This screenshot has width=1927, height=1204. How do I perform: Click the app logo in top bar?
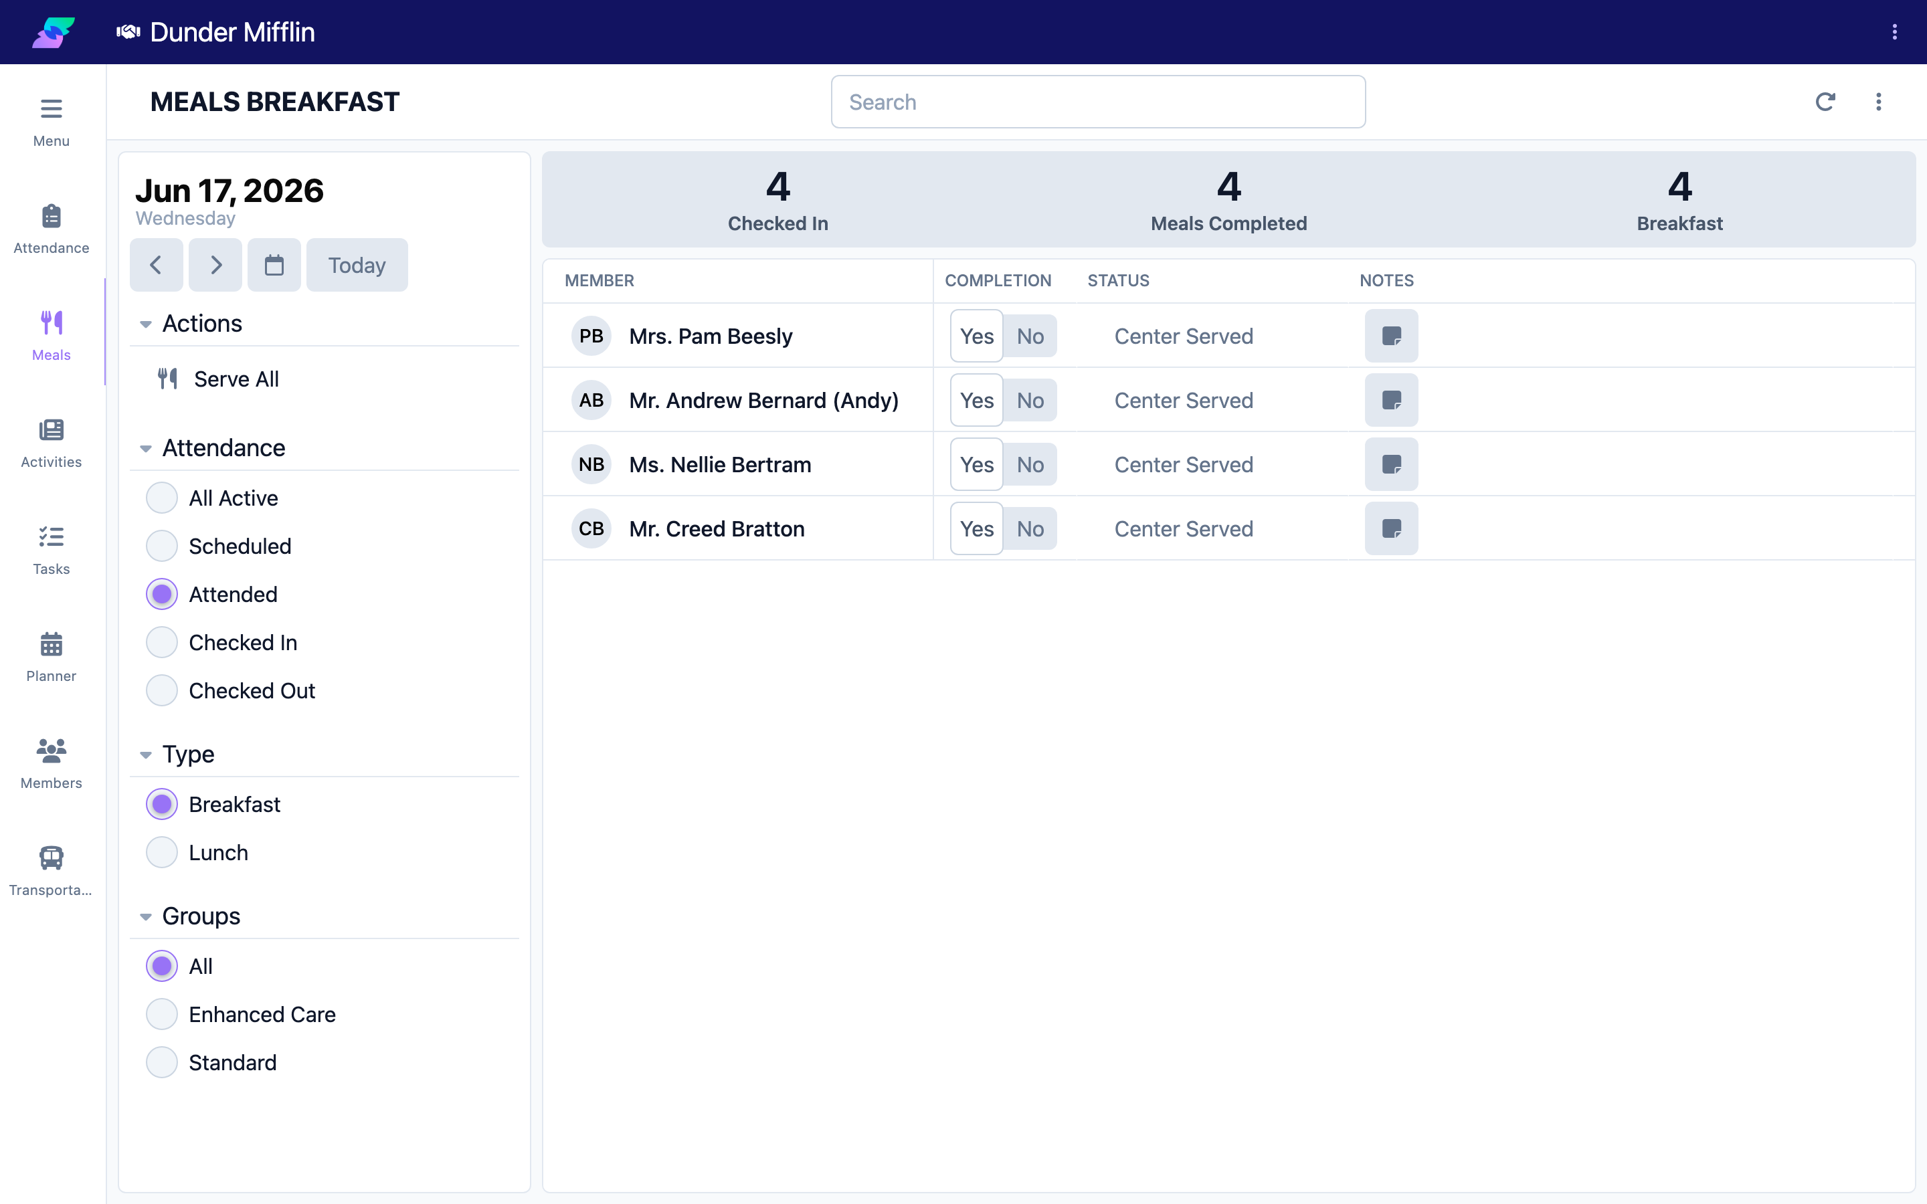point(54,32)
